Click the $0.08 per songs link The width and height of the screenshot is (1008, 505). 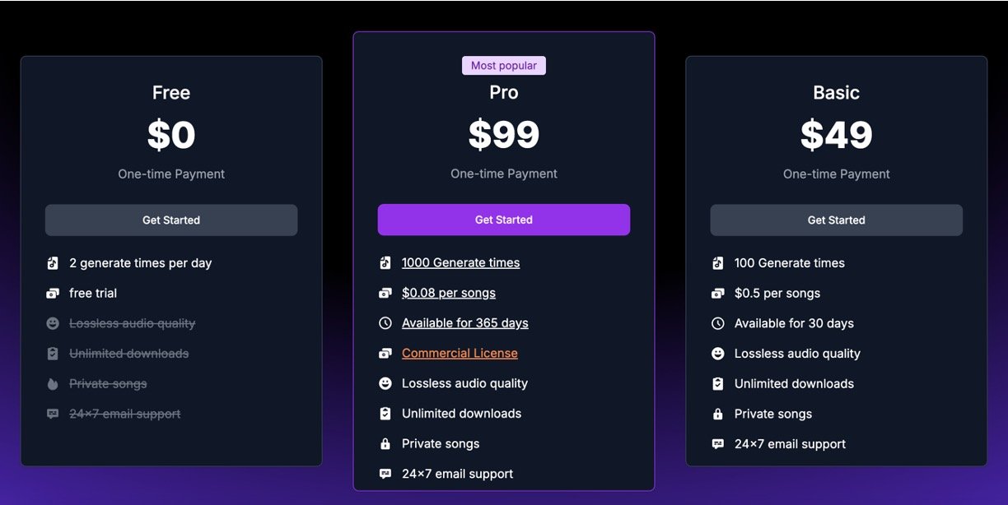tap(448, 293)
